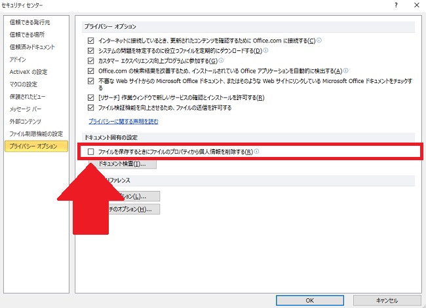This screenshot has width=426, height=308.
Task: Toggle automatic Office application detection checkbox
Action: [x=90, y=71]
